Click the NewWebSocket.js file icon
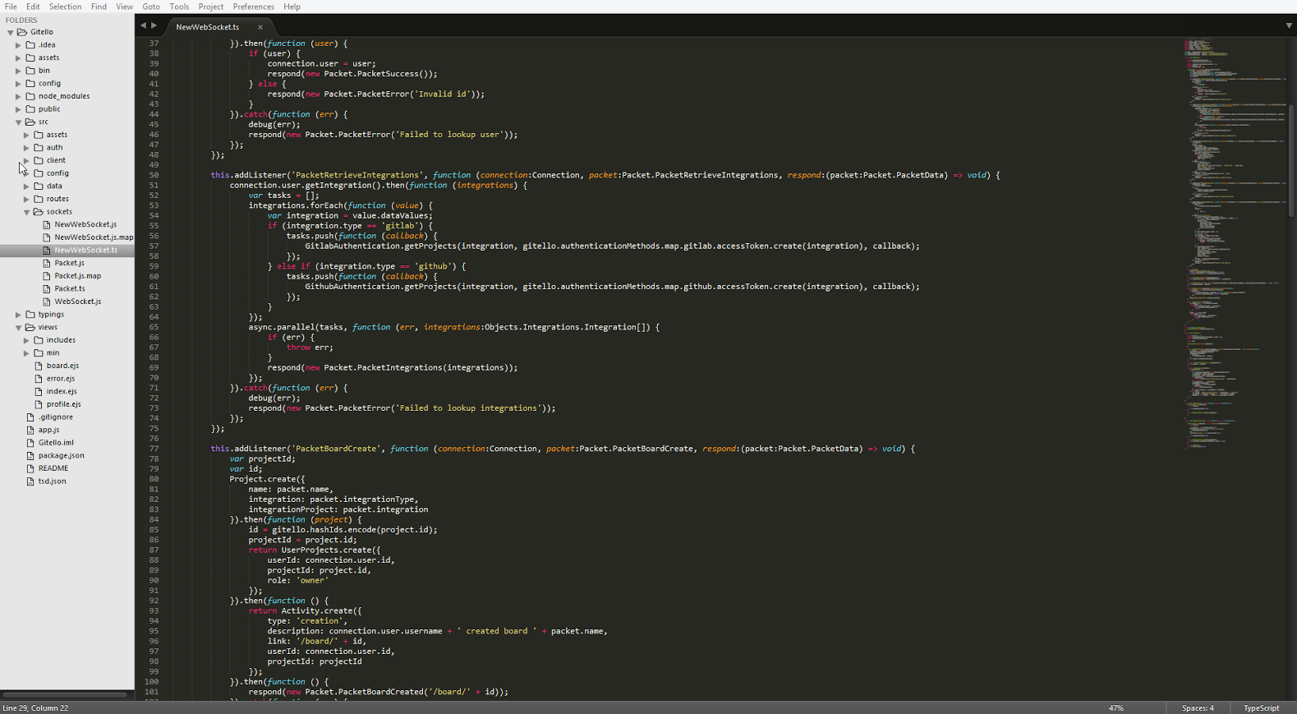Screen dimensions: 1297x714 point(47,224)
